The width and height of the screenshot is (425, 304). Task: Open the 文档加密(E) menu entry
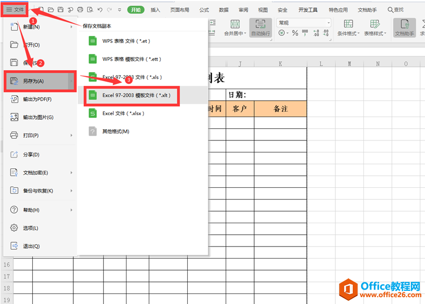pos(40,173)
